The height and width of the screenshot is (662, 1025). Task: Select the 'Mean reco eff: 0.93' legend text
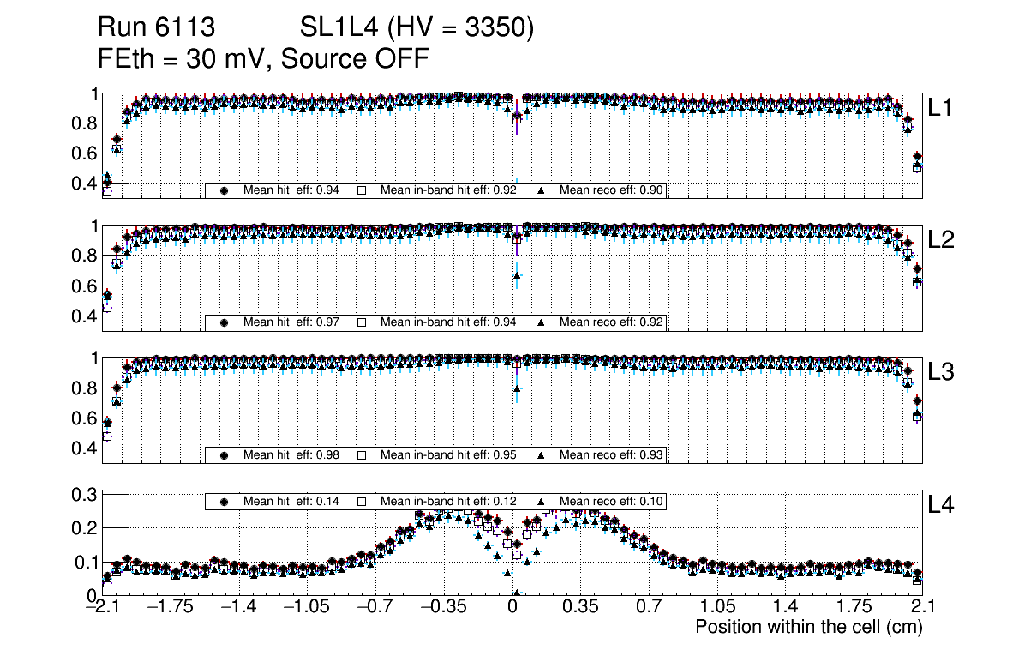pyautogui.click(x=612, y=455)
